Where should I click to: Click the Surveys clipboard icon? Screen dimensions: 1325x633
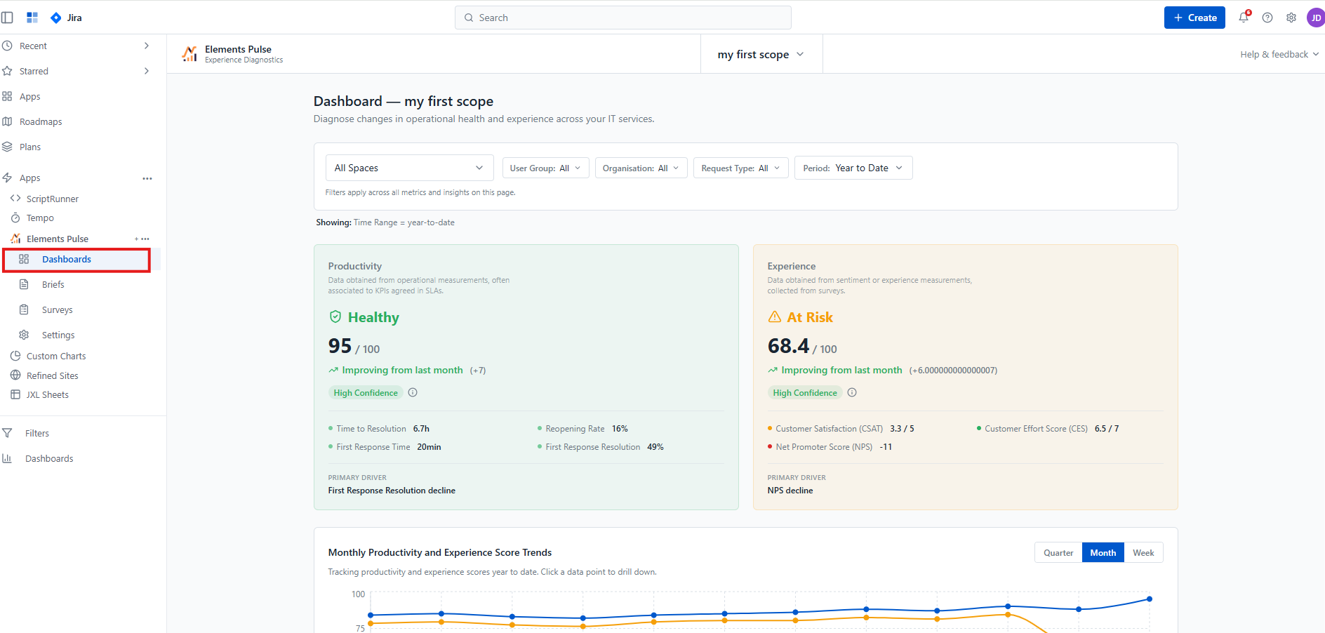click(x=24, y=309)
